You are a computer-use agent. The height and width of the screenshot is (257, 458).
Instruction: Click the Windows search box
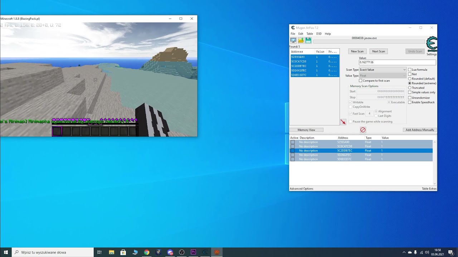53,252
